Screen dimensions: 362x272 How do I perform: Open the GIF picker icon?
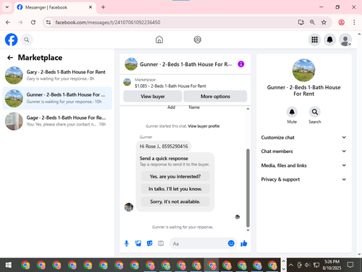click(x=161, y=244)
